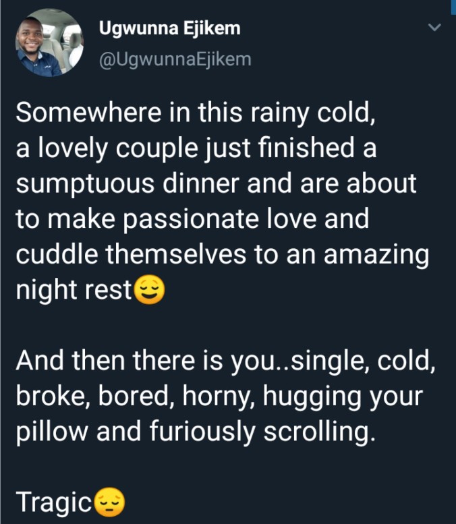This screenshot has width=456, height=524.
Task: Click the line 'Somewhere in this rainy cold,'
Action: [x=196, y=113]
